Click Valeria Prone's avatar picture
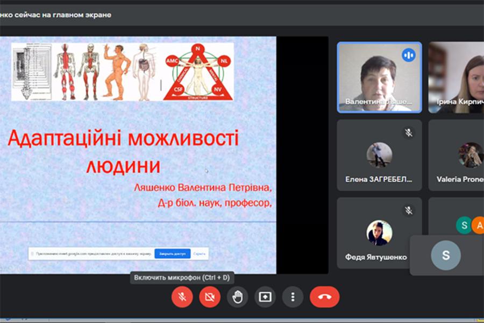Image resolution: width=484 pixels, height=323 pixels. [x=470, y=155]
